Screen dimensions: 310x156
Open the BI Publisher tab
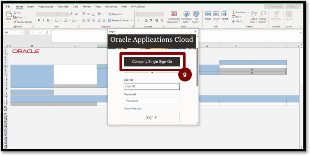pyautogui.click(x=138, y=7)
